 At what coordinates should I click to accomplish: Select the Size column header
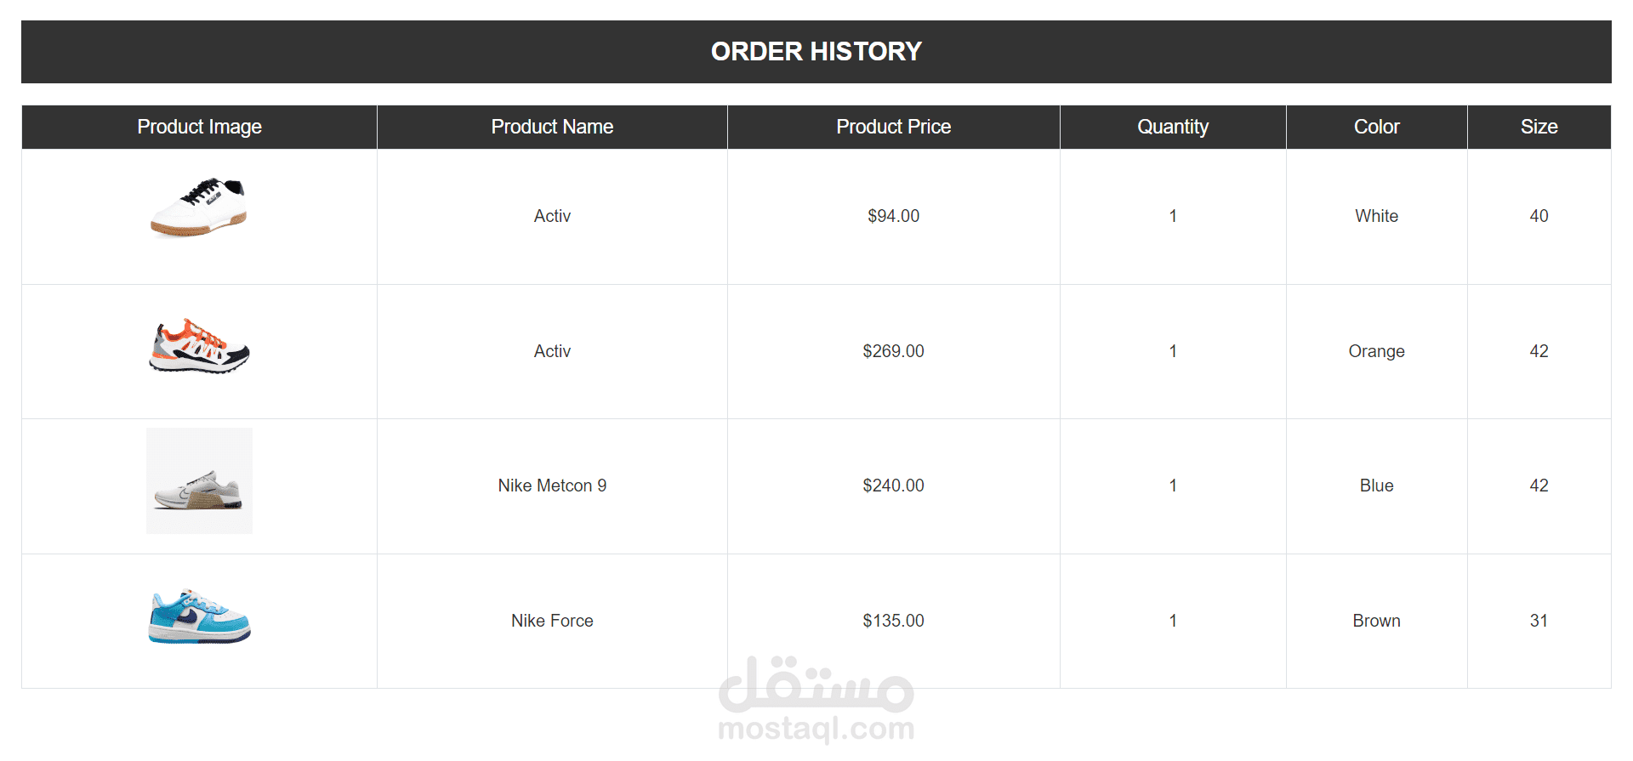[1539, 127]
